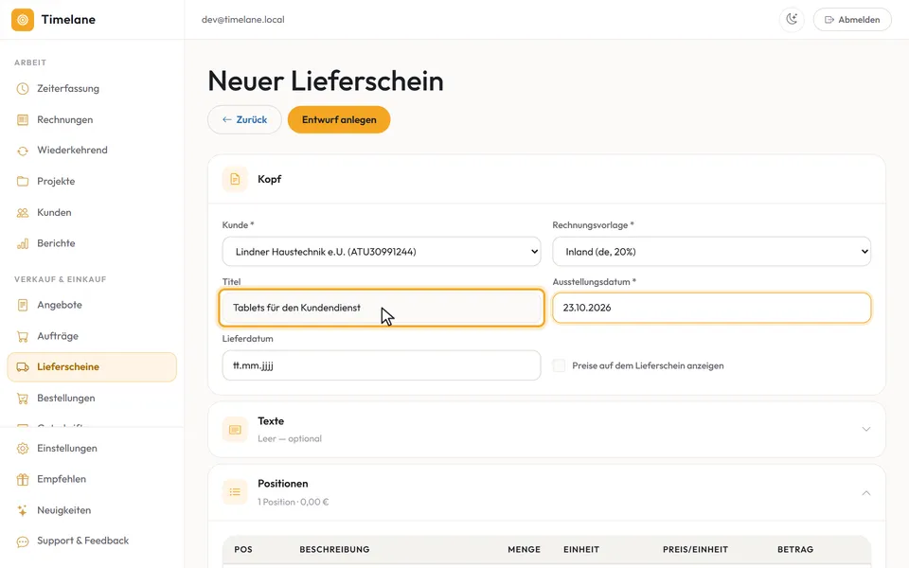The image size is (909, 568).
Task: Click the Titel input field
Action: (382, 308)
